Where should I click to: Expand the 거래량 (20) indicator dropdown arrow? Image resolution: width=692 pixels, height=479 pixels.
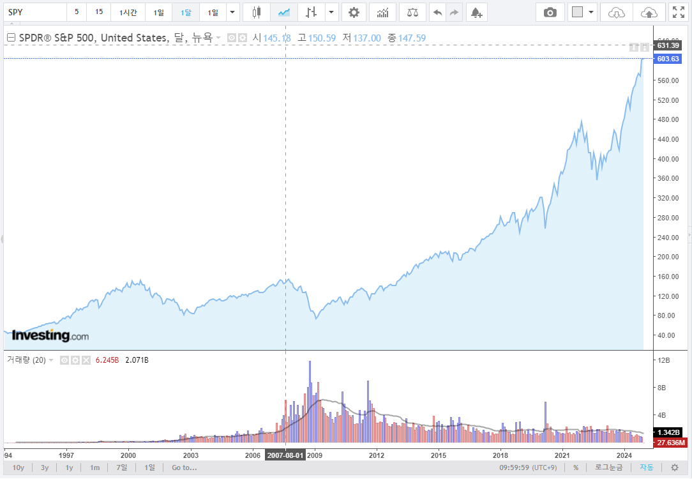pyautogui.click(x=51, y=360)
